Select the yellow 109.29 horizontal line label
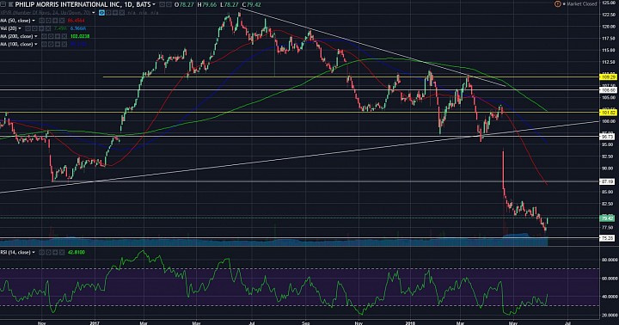The height and width of the screenshot is (325, 619). point(608,77)
